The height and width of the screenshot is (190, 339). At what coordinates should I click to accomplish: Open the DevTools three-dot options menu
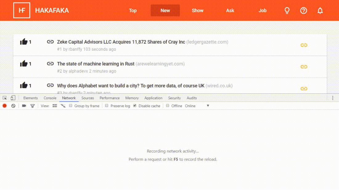(333, 98)
